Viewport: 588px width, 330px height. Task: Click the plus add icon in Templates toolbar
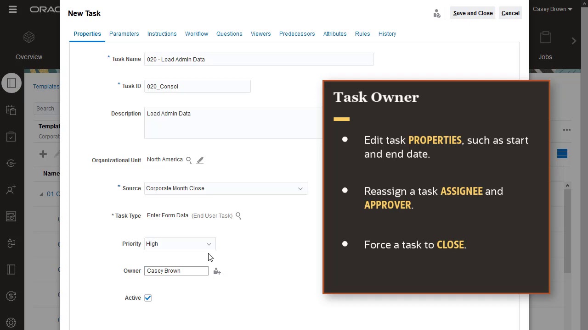tap(43, 154)
